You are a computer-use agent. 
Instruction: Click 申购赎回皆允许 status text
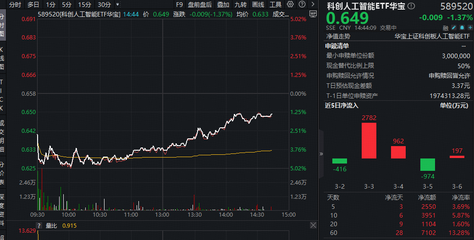pos(450,76)
